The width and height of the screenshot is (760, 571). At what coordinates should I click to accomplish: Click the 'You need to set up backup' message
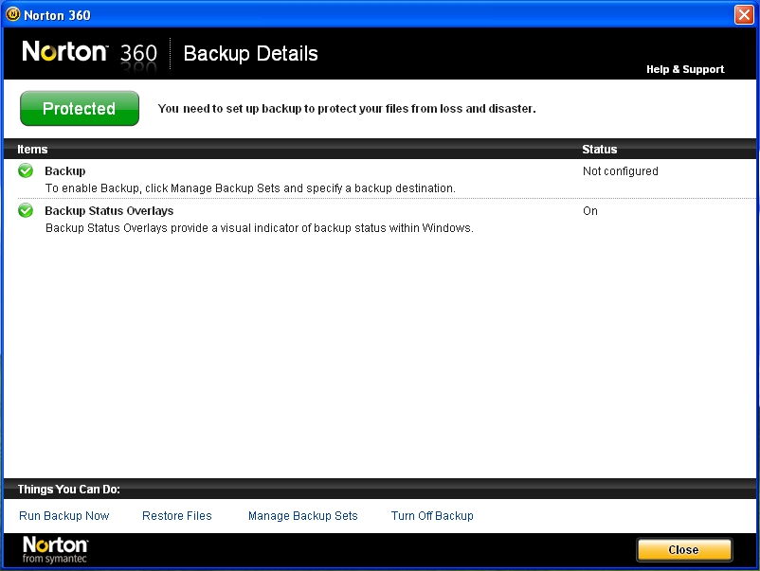347,109
